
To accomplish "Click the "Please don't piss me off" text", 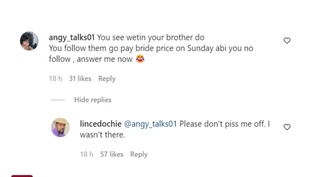I will coord(222,124).
